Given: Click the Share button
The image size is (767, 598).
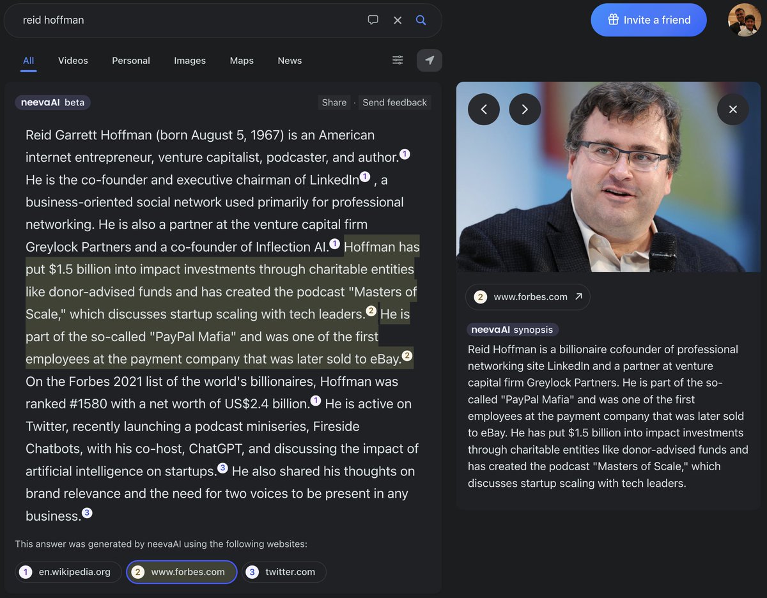Looking at the screenshot, I should (334, 102).
